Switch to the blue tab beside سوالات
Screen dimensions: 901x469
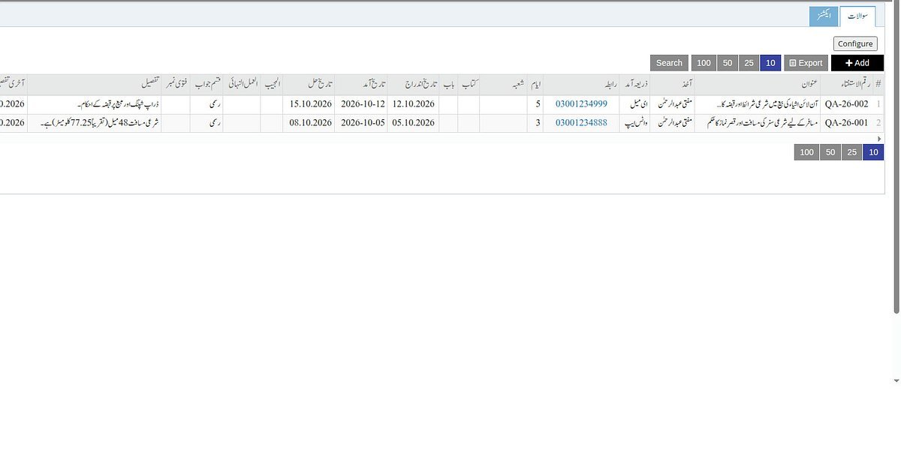tap(824, 17)
